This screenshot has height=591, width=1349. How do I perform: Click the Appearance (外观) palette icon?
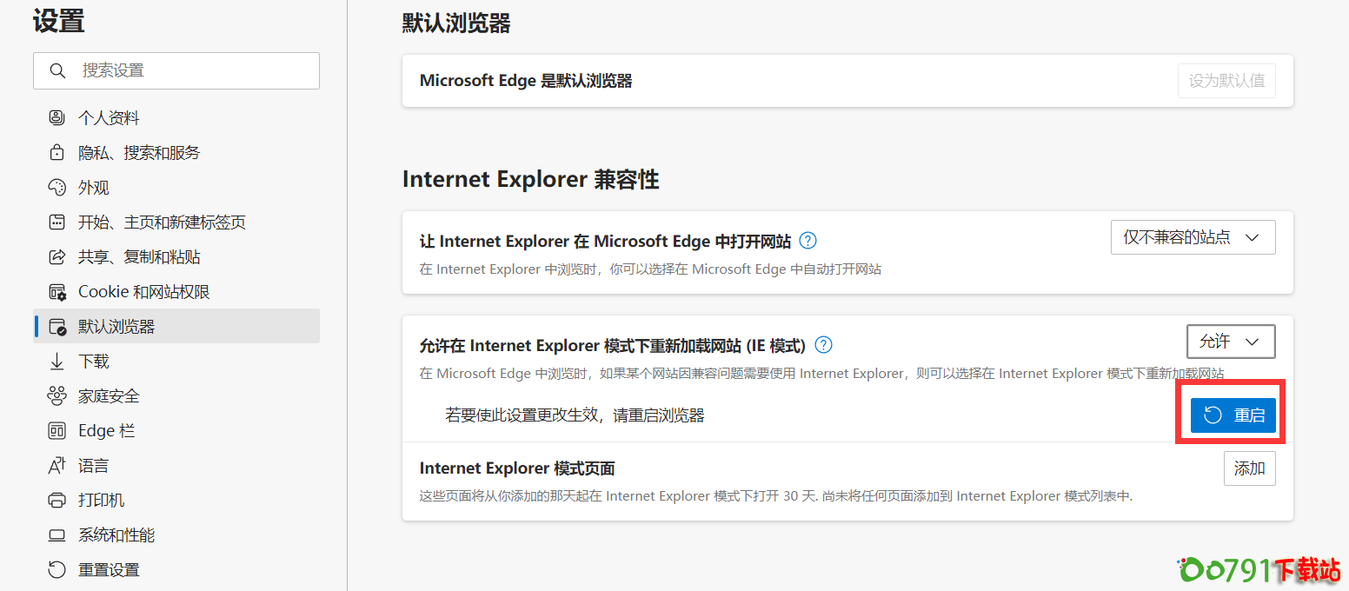56,188
